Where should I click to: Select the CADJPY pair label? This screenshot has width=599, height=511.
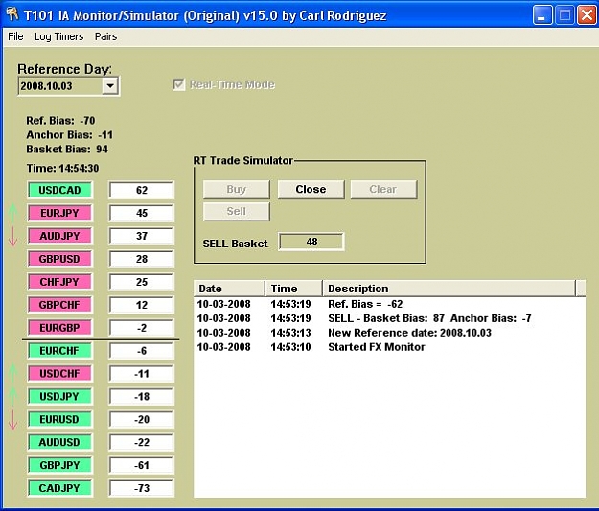point(60,488)
